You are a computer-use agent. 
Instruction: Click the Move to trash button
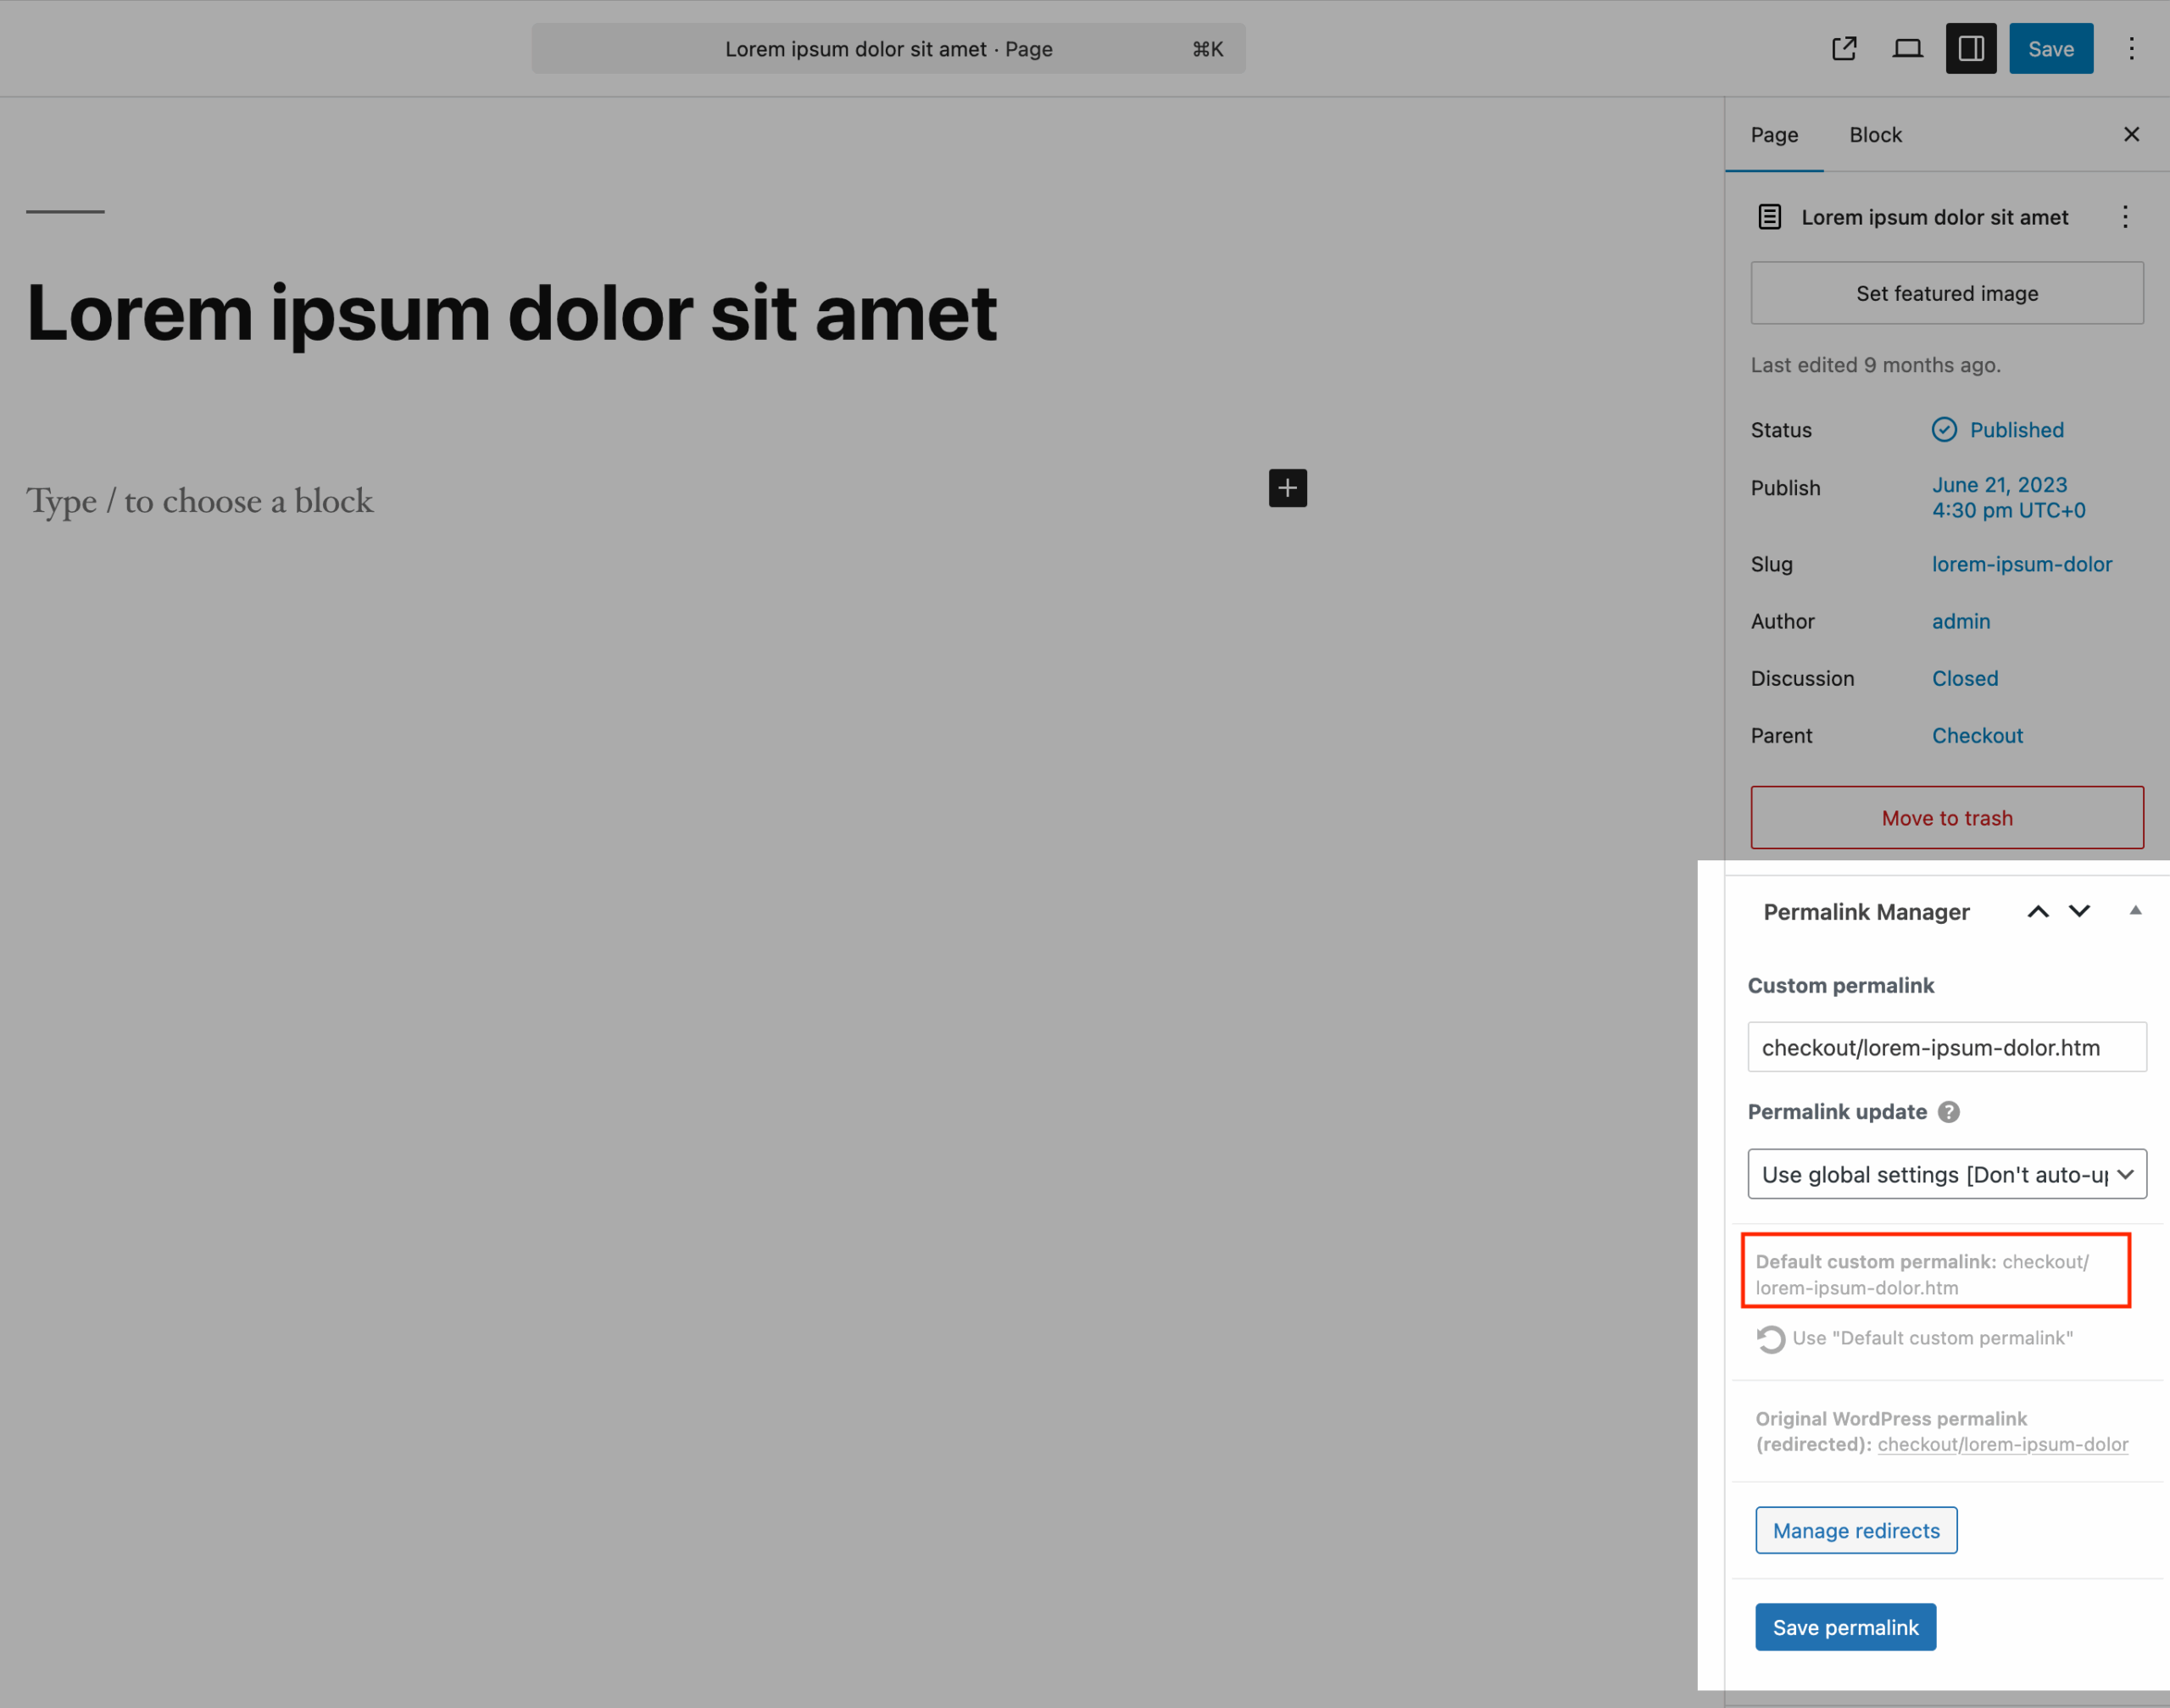pyautogui.click(x=1946, y=818)
